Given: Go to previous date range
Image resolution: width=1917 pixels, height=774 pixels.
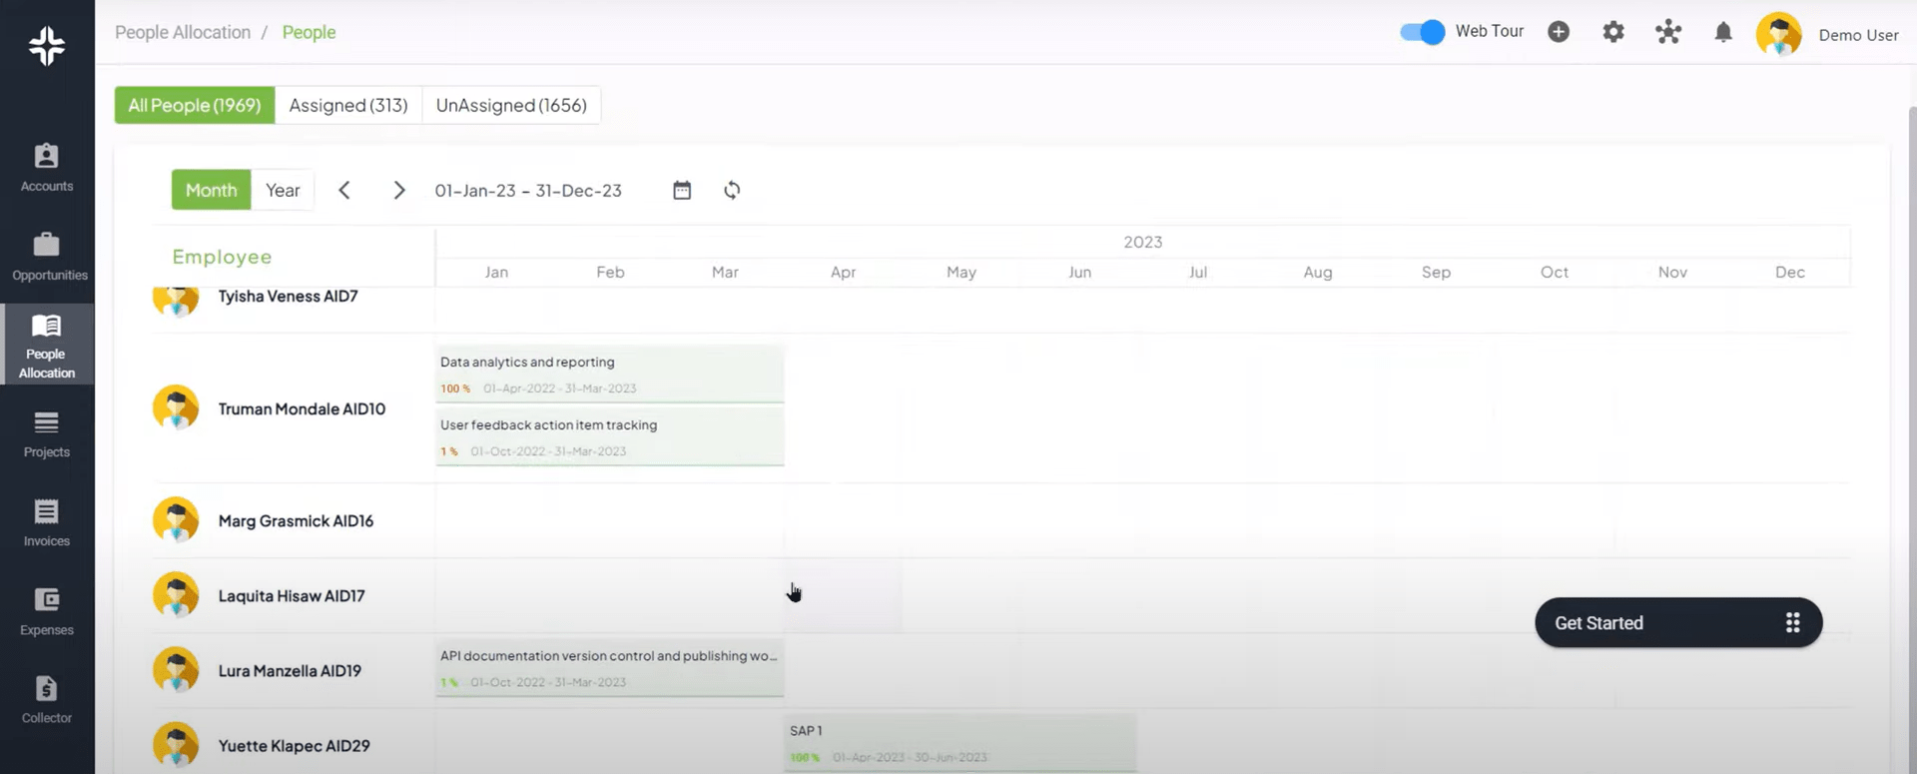Looking at the screenshot, I should click(344, 191).
